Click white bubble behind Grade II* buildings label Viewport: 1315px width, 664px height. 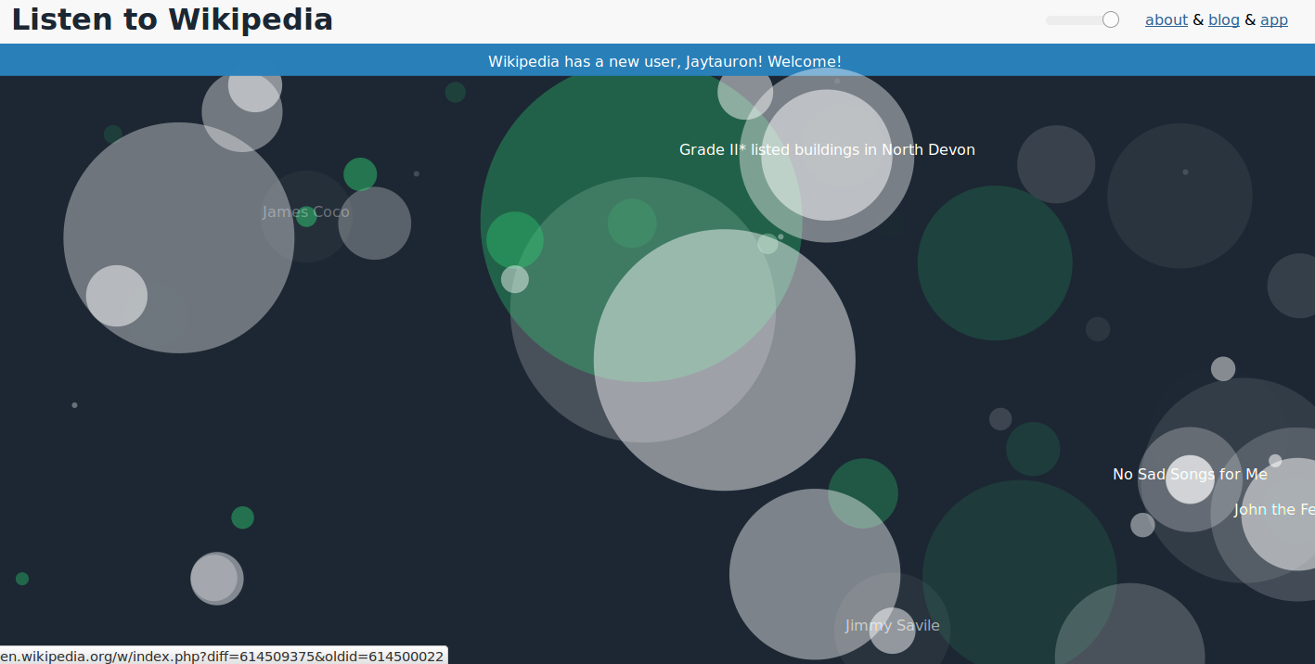tap(826, 185)
